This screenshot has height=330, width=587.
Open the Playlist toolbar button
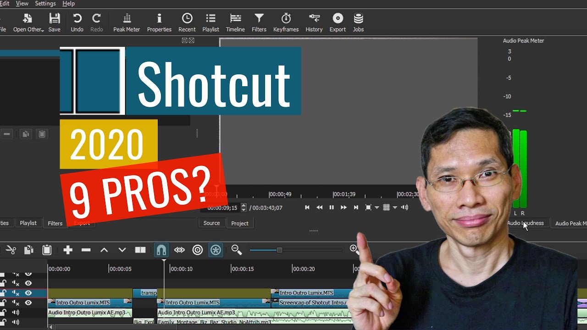tap(210, 22)
